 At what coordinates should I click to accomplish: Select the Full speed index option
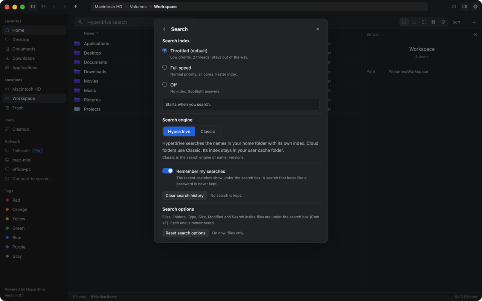(x=165, y=67)
